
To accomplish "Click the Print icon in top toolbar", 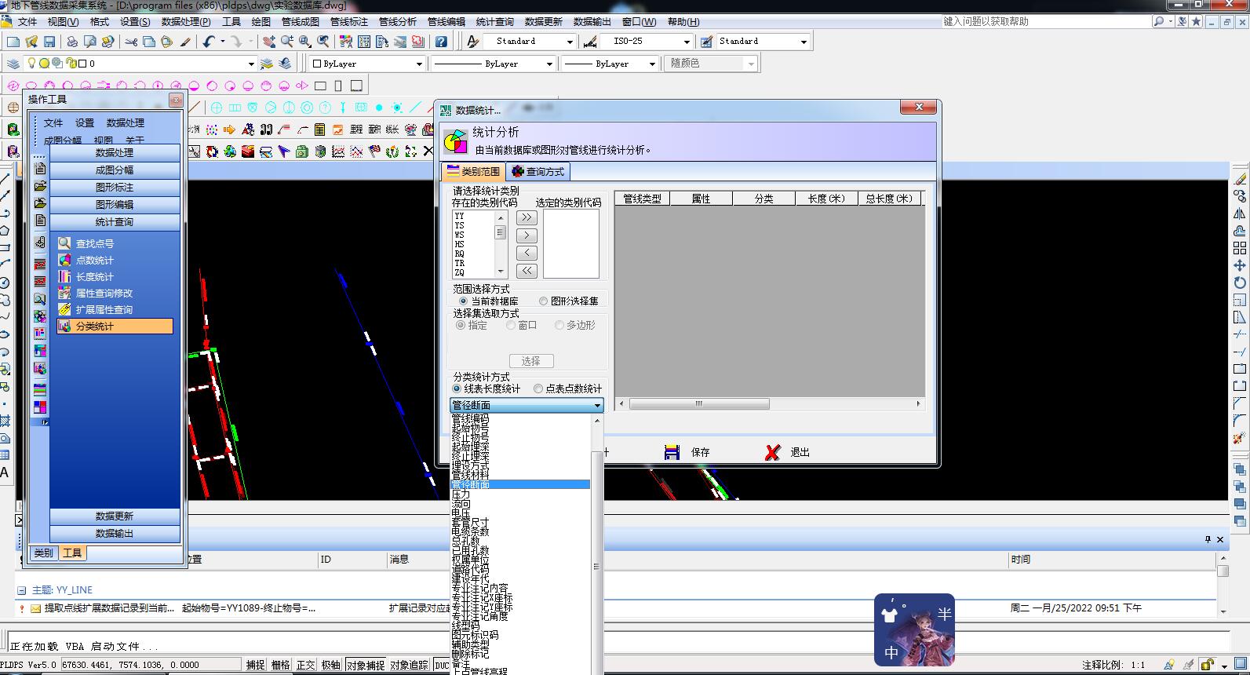I will point(72,42).
